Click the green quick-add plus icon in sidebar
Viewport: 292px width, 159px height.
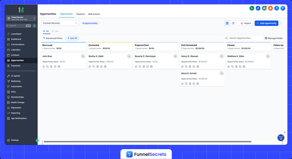click(x=34, y=26)
